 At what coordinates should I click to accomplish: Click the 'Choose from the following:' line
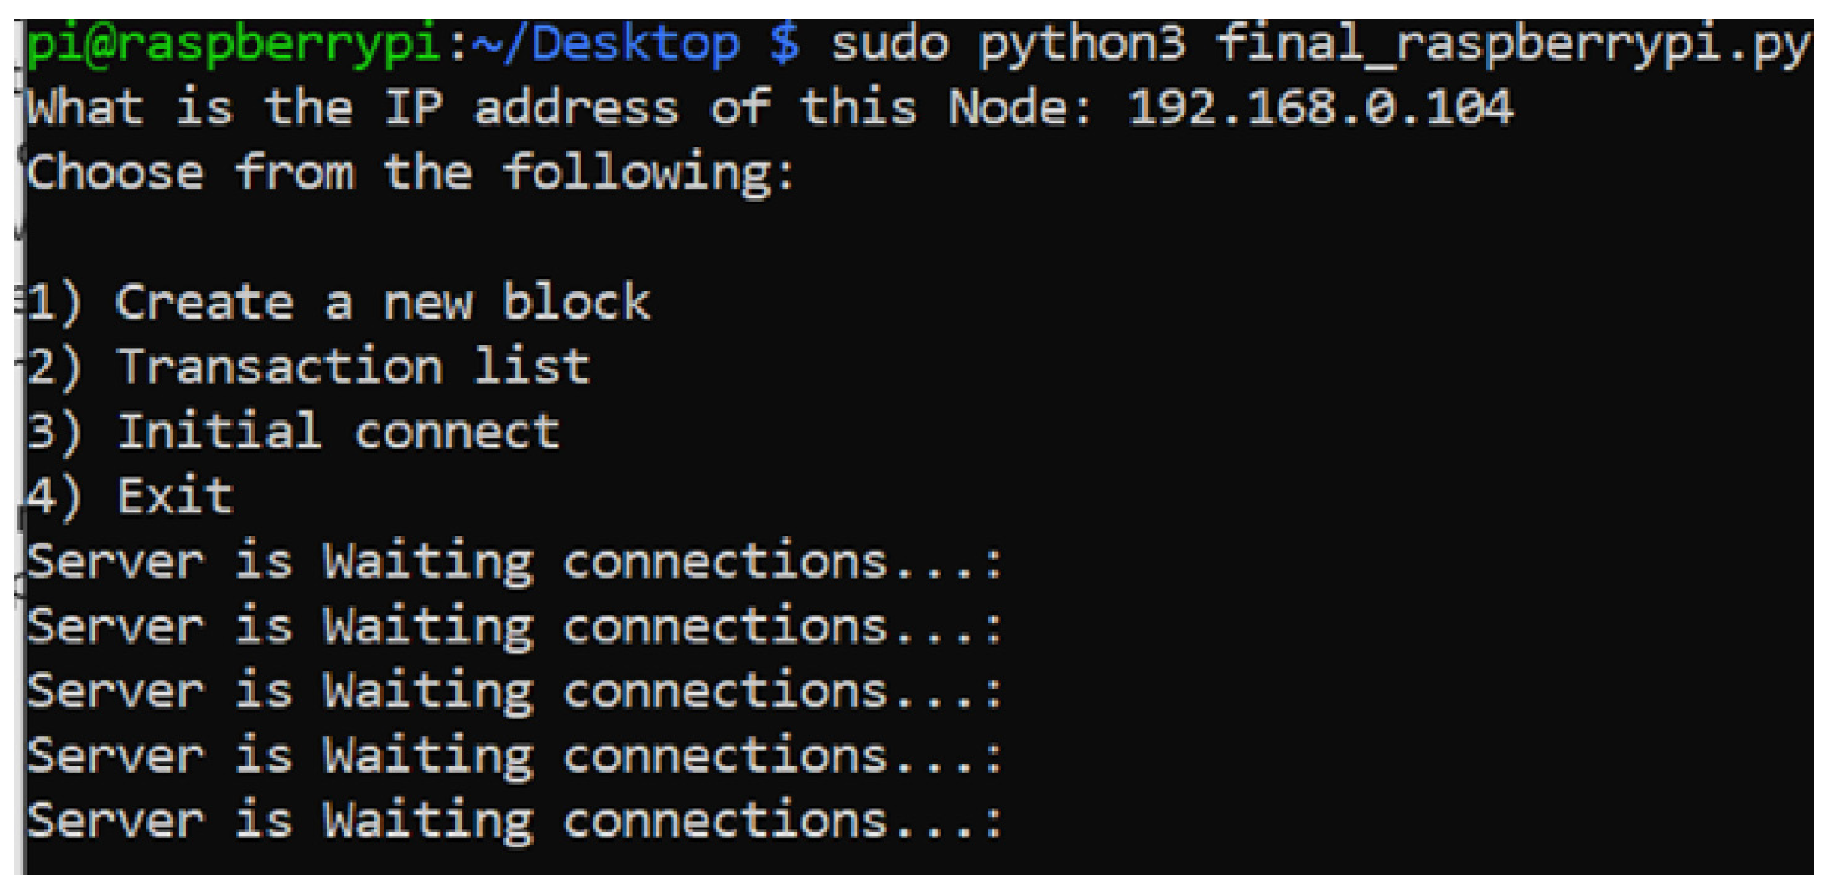[410, 172]
